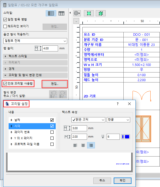Click reorder handle of 날짜 row
This screenshot has width=160, height=187.
pos(12,120)
